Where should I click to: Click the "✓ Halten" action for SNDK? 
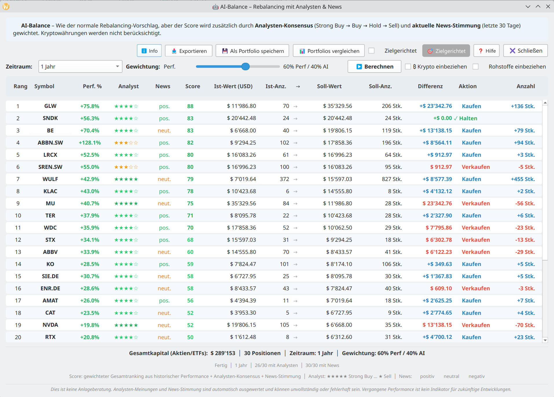[465, 118]
